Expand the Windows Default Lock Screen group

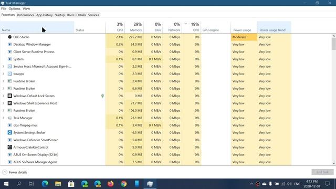point(4,96)
